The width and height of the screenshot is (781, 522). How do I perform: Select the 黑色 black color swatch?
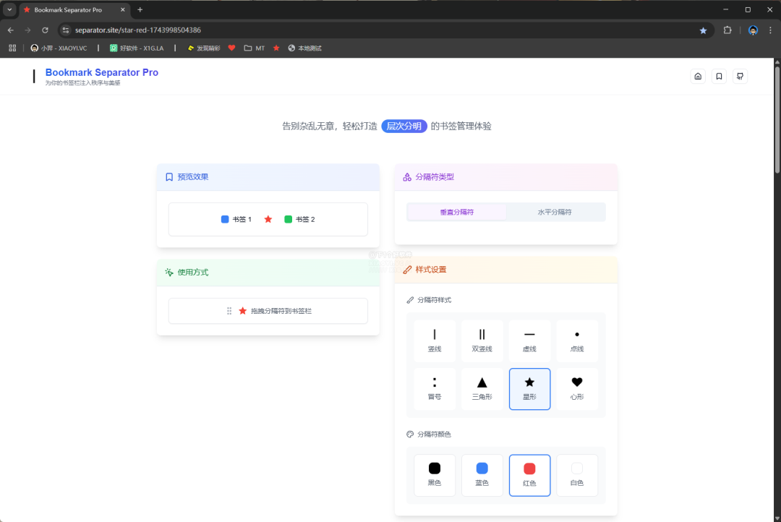(x=435, y=475)
